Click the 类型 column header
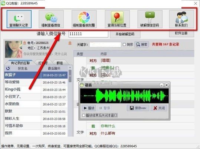 (x=80, y=54)
